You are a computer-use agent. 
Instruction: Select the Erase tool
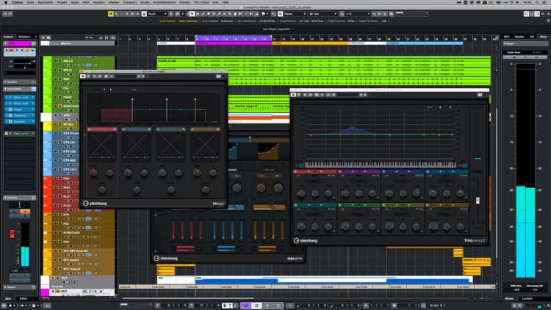pyautogui.click(x=208, y=14)
